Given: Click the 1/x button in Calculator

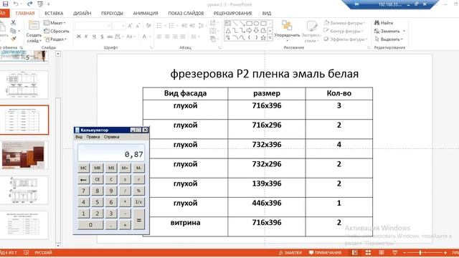Looking at the screenshot, I should pyautogui.click(x=138, y=202).
